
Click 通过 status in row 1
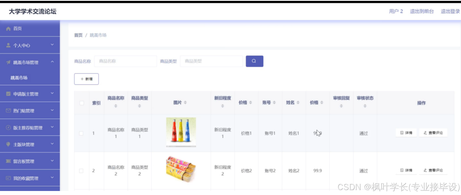point(363,133)
